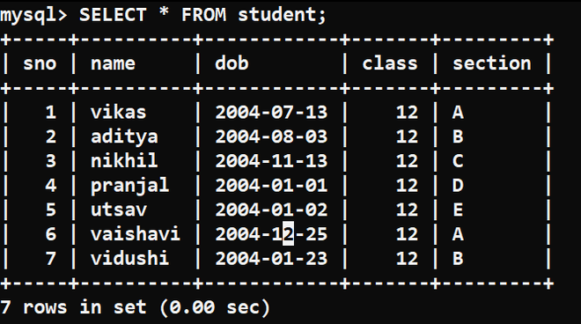The image size is (581, 324).
Task: Click the 'nikhil' name entry
Action: point(124,160)
